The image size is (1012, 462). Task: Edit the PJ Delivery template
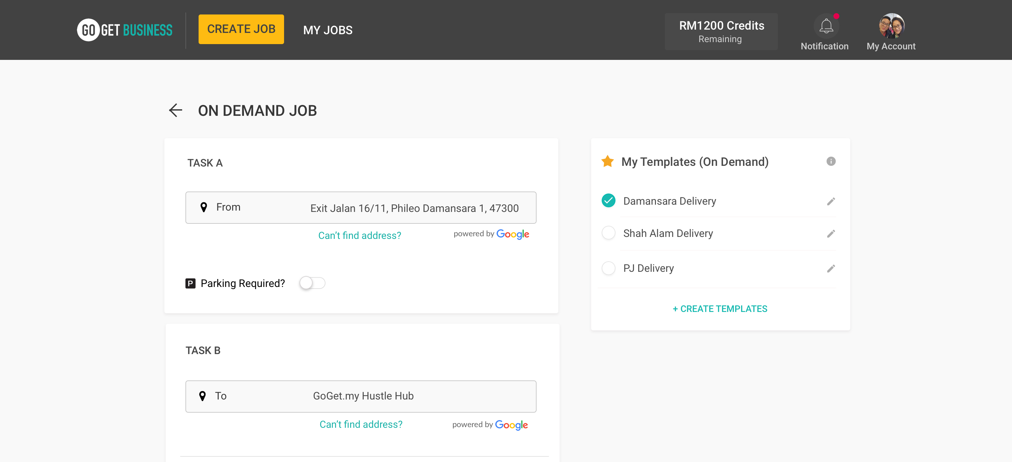coord(831,269)
